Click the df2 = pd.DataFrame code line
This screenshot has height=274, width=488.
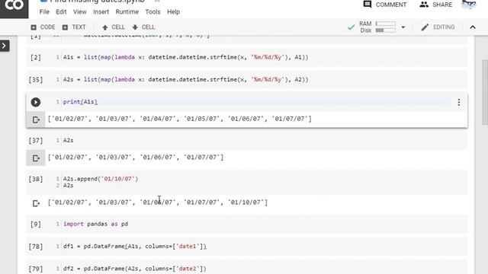[x=135, y=269]
